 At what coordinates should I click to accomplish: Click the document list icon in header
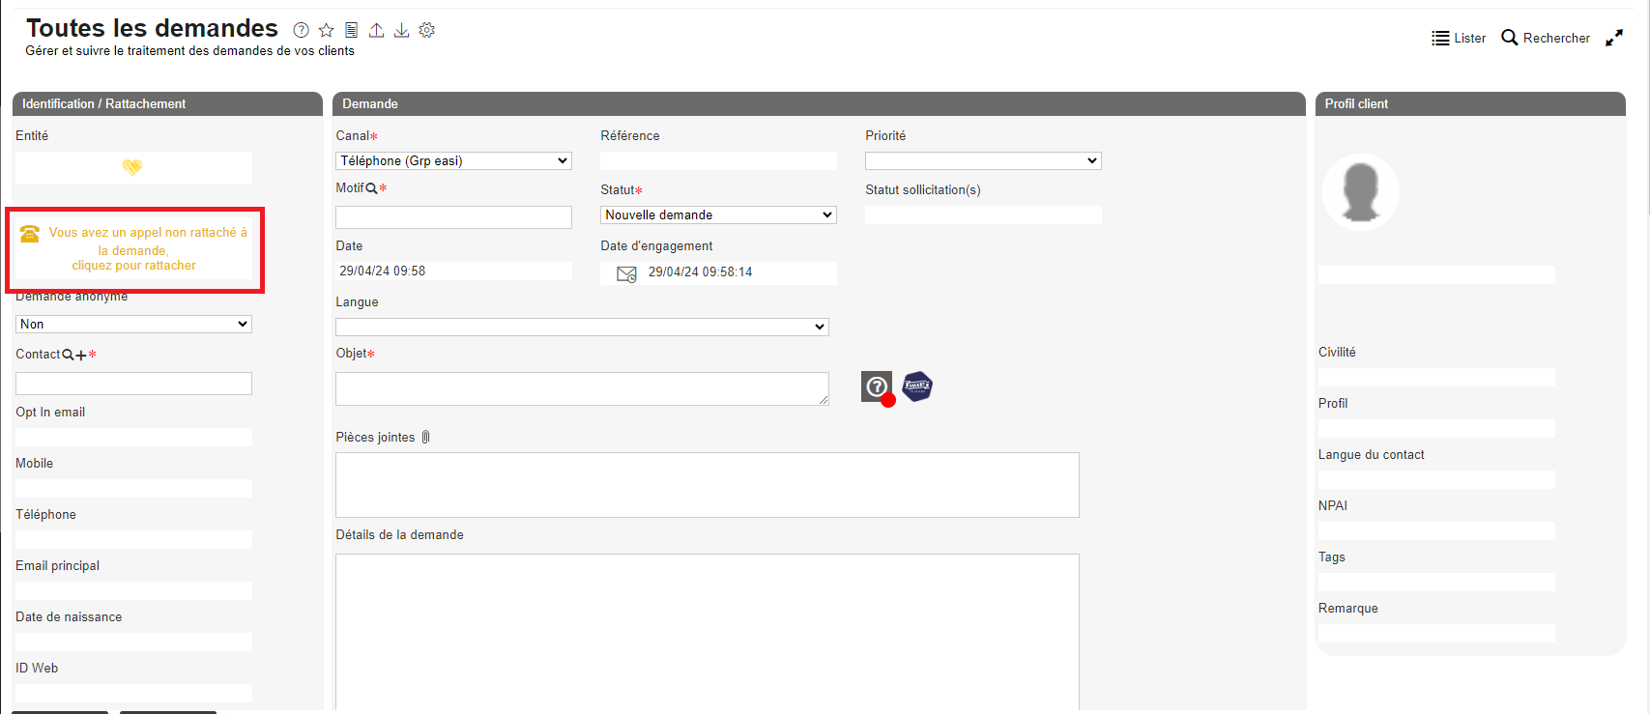pyautogui.click(x=351, y=31)
